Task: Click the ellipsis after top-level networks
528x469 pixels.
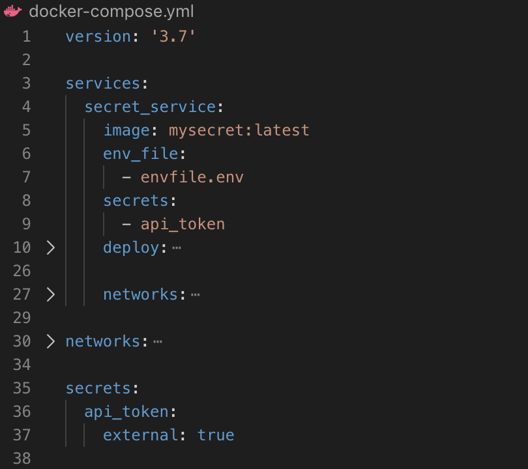Action: point(157,342)
